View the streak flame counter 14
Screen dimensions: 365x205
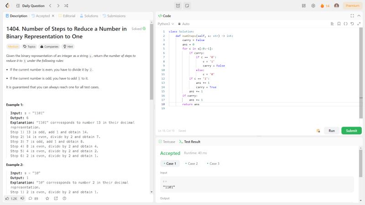[325, 6]
